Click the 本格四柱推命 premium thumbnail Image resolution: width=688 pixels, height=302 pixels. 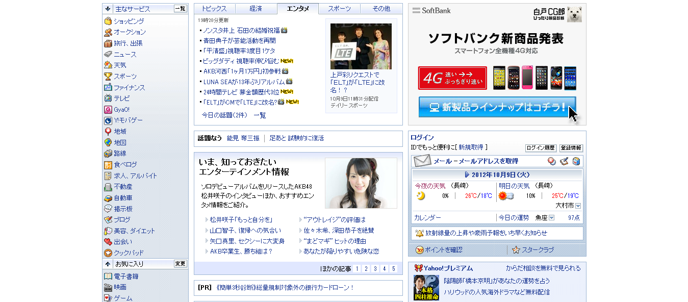click(x=426, y=288)
